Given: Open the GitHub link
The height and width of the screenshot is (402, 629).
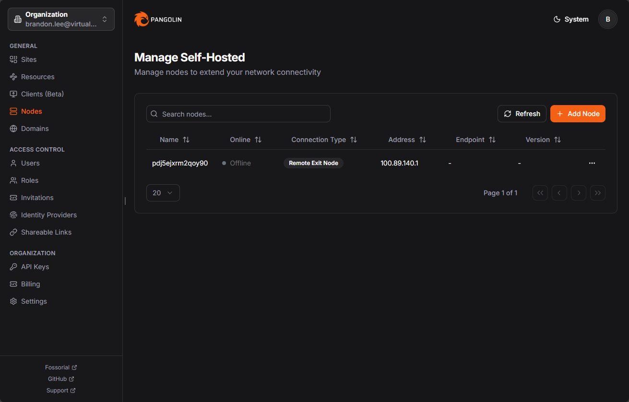Looking at the screenshot, I should (x=61, y=379).
